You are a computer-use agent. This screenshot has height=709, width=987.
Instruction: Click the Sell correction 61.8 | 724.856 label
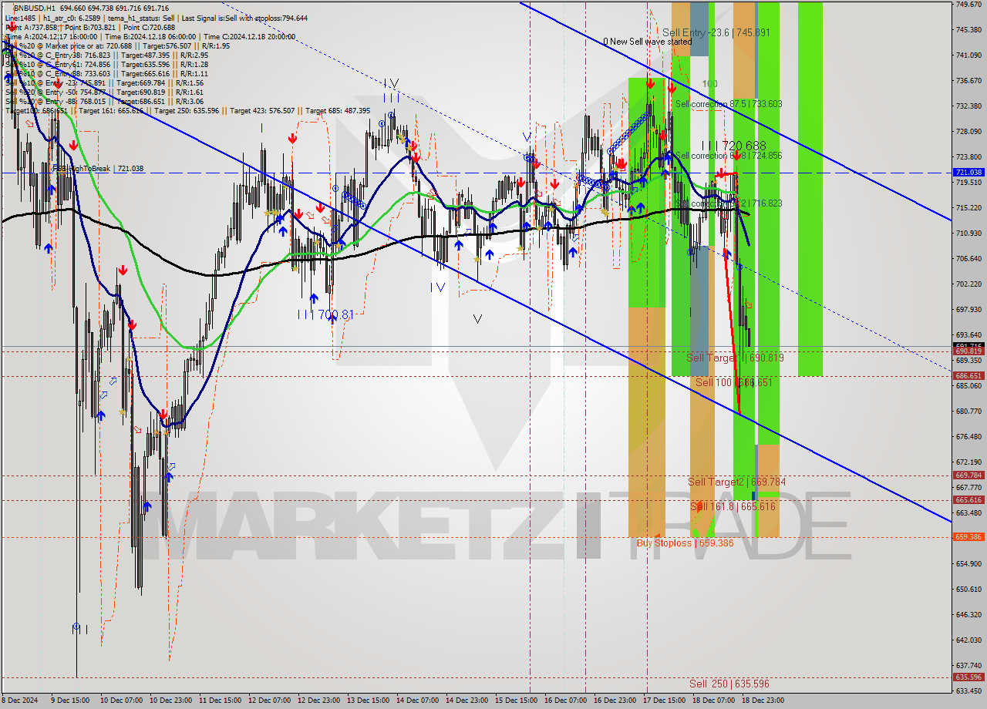coord(729,156)
